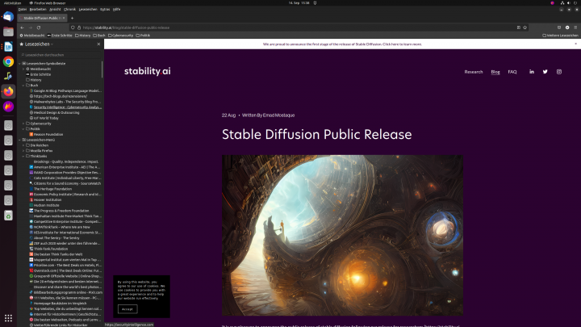Open Erste Schritte in the bookmarks toolbar
The height and width of the screenshot is (327, 581).
60,36
